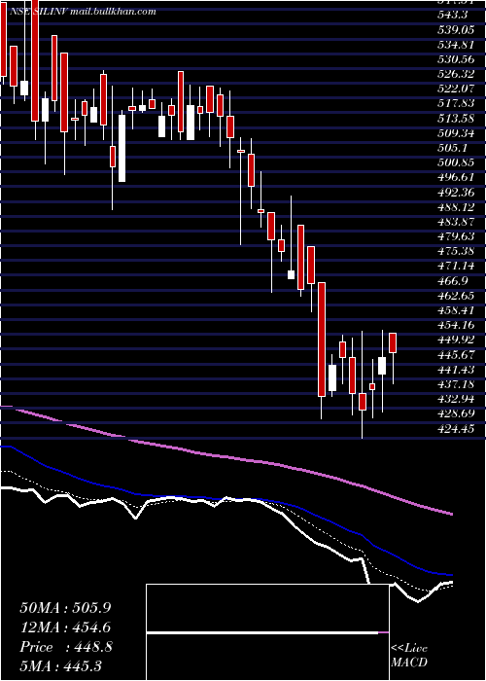This screenshot has height=681, width=486.
Task: Click the 12MA : 454.6 readout
Action: click(65, 627)
